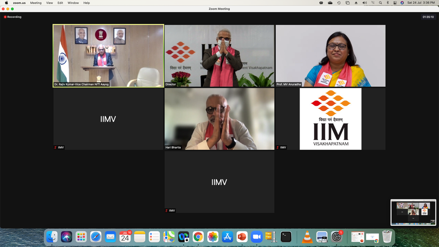Screen dimensions: 439x247
Task: Select Hari Bhartia's video tile
Action: pos(219,119)
